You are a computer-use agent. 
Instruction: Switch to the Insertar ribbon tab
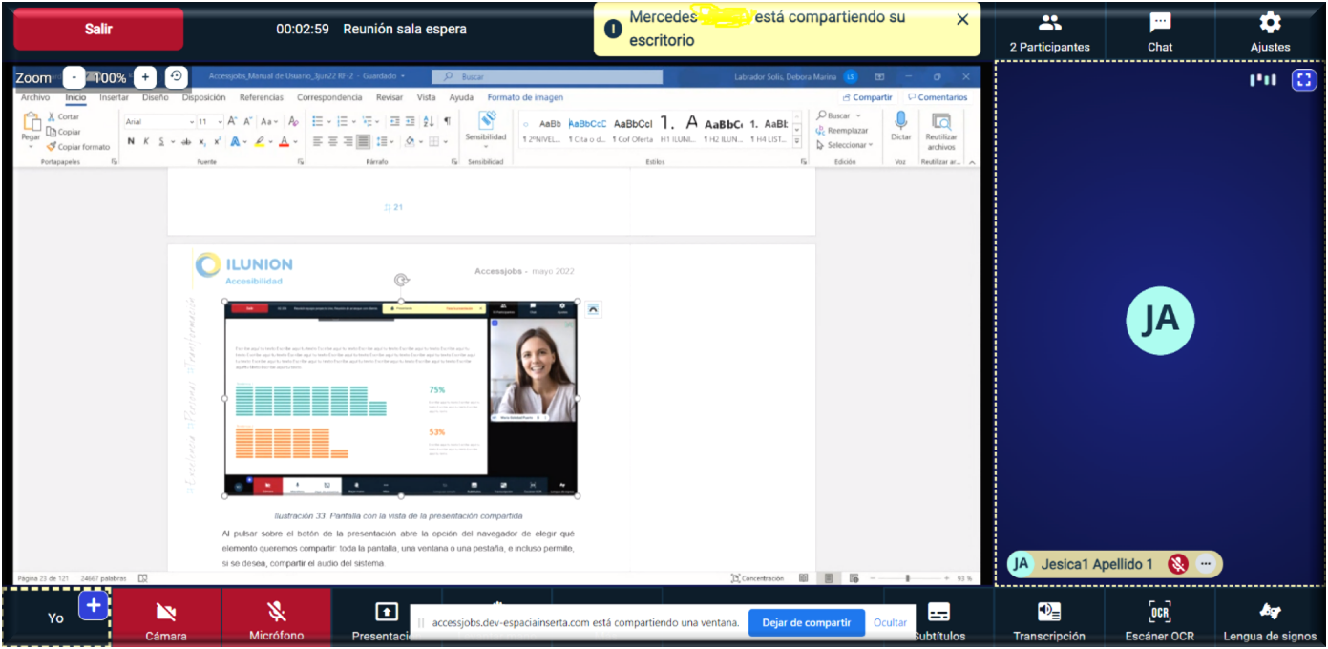pyautogui.click(x=114, y=97)
